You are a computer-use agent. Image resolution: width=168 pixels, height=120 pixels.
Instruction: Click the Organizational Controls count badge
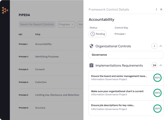[x=154, y=46]
